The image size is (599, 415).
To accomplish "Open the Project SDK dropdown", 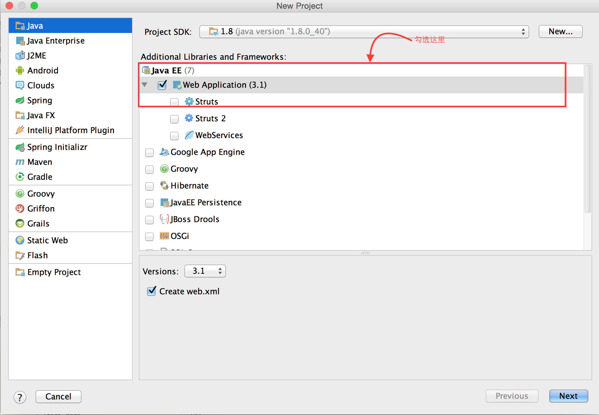I will 364,31.
